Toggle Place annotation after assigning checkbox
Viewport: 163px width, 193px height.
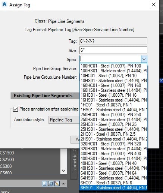coord(15,109)
